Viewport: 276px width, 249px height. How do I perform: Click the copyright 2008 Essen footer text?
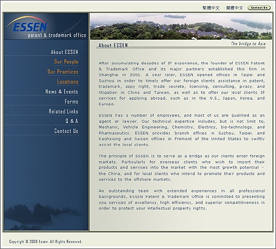point(45,242)
